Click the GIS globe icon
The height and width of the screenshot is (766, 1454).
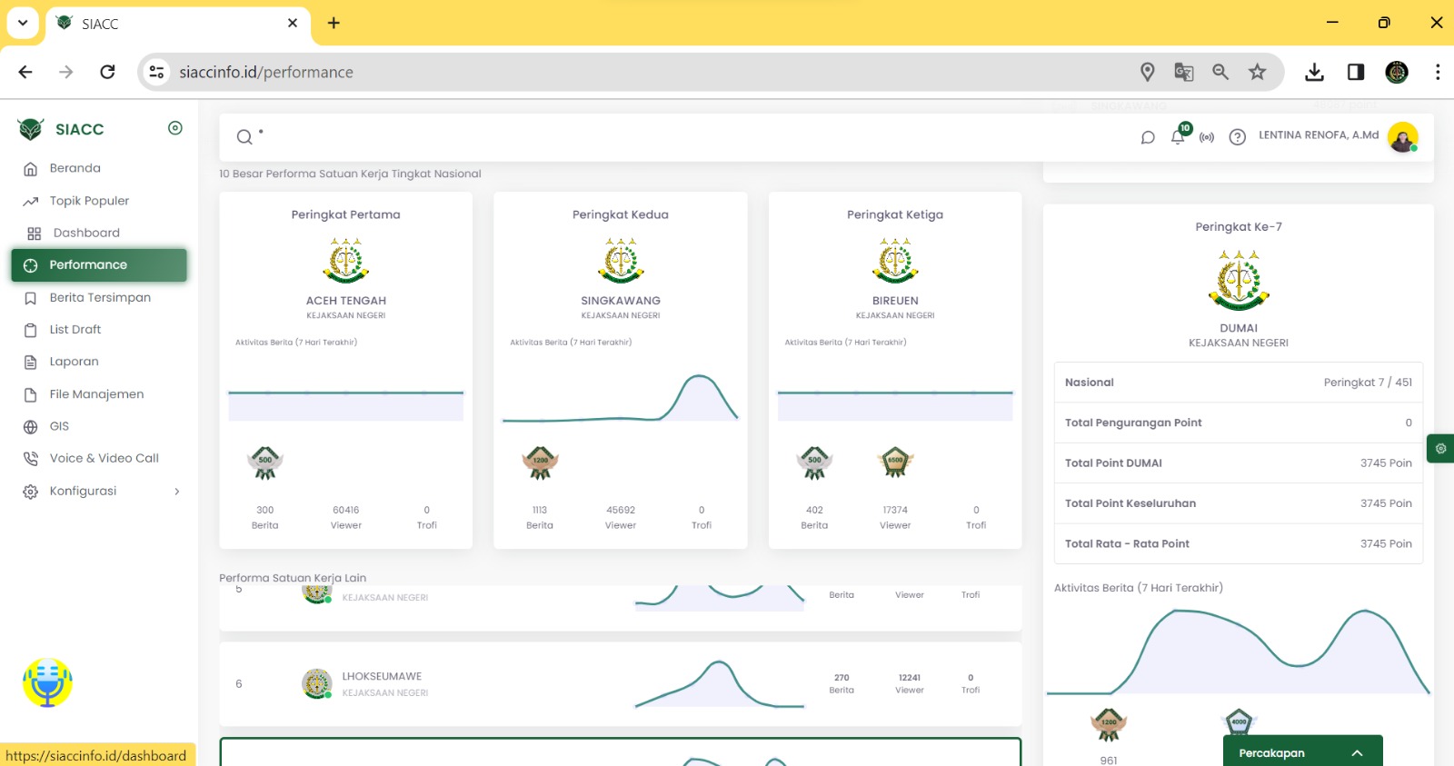pos(31,427)
